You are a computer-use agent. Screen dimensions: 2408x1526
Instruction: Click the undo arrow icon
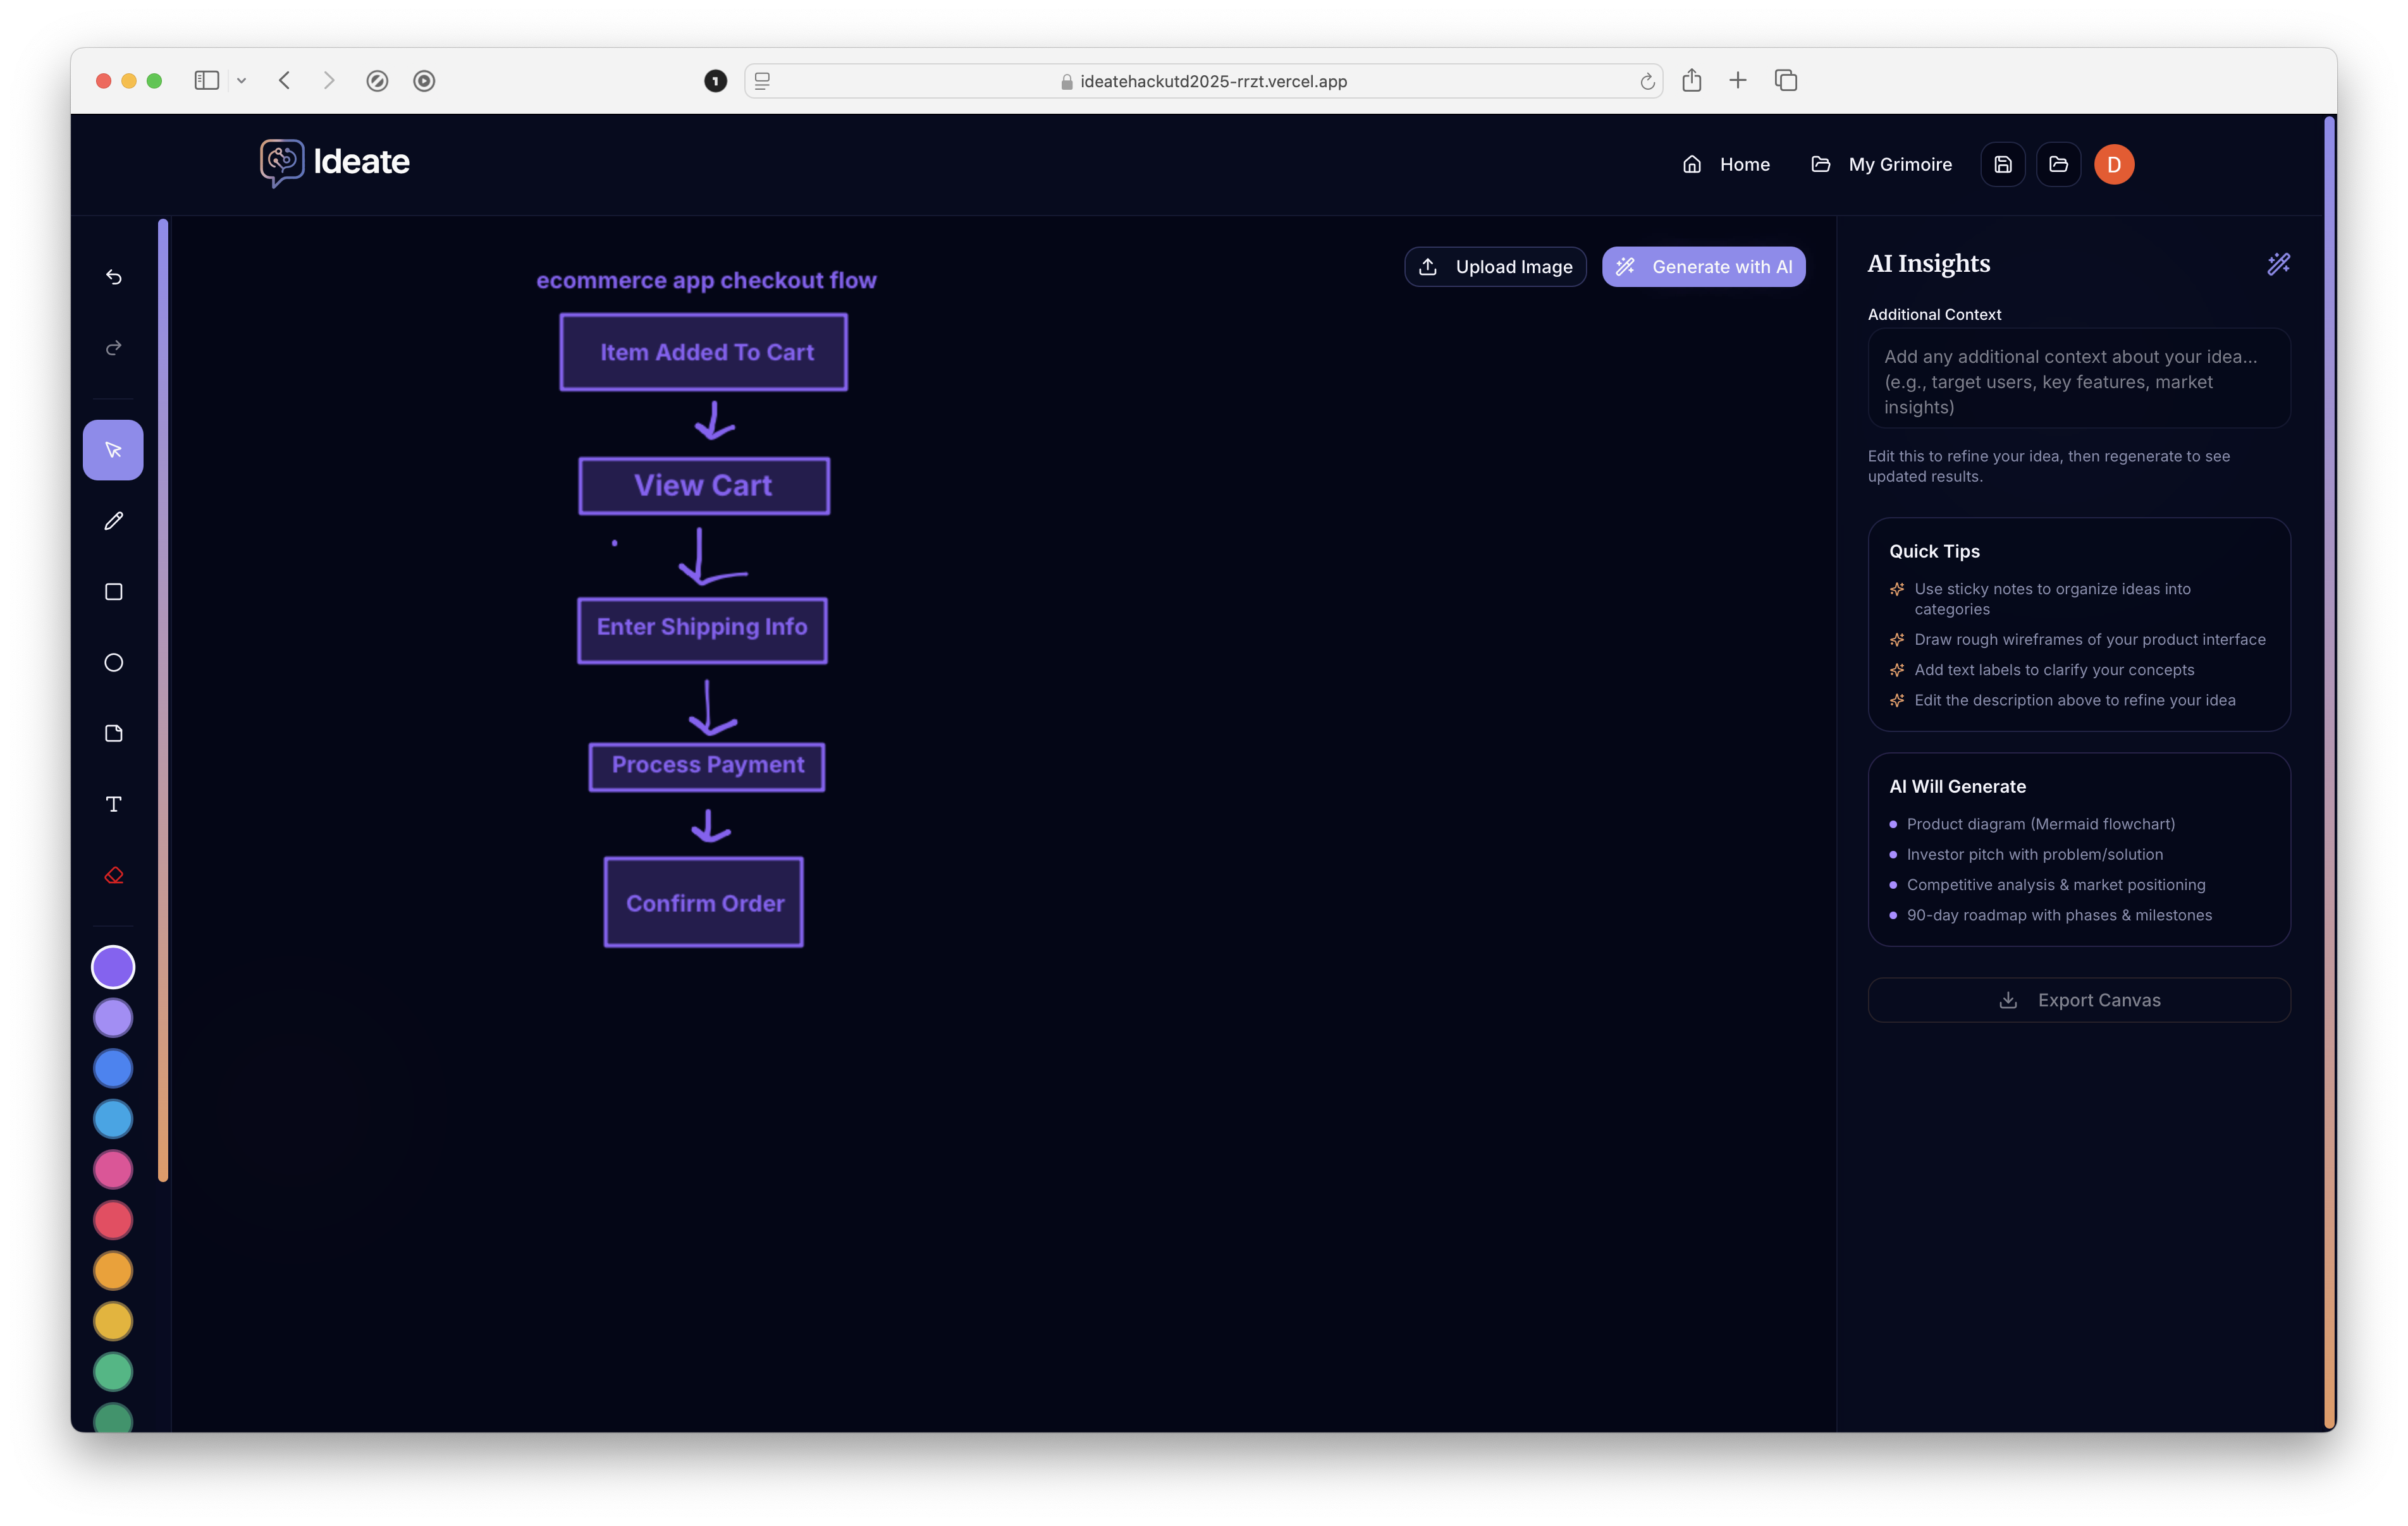114,277
